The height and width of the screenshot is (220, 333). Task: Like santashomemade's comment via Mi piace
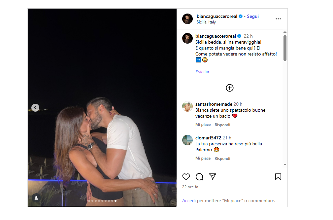click(x=203, y=125)
